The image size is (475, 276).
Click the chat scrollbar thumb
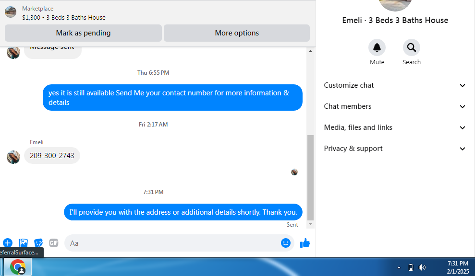(310, 177)
